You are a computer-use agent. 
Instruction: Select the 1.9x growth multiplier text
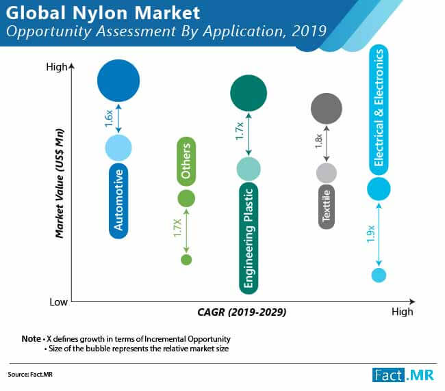click(x=370, y=234)
